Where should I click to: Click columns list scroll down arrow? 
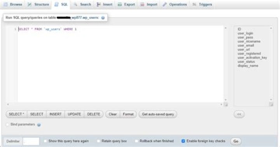pyautogui.click(x=271, y=100)
